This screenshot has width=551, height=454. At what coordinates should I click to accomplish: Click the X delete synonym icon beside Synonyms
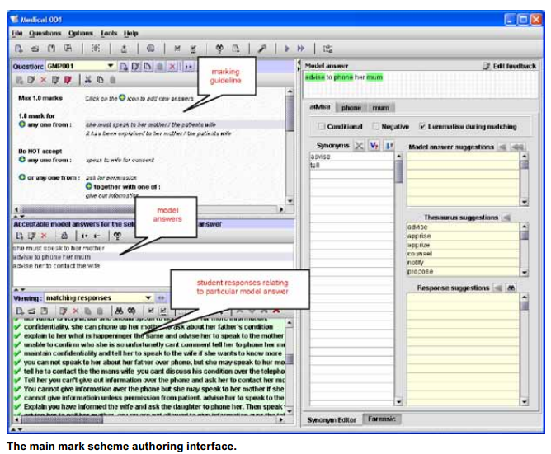359,145
